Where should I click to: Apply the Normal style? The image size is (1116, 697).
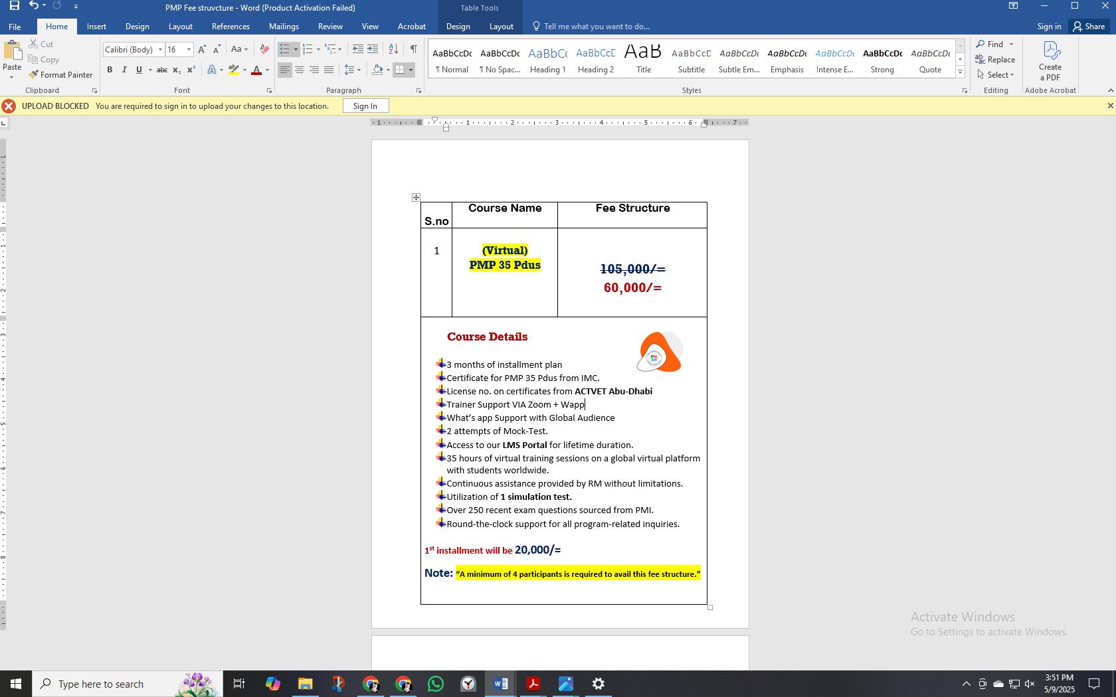[452, 60]
